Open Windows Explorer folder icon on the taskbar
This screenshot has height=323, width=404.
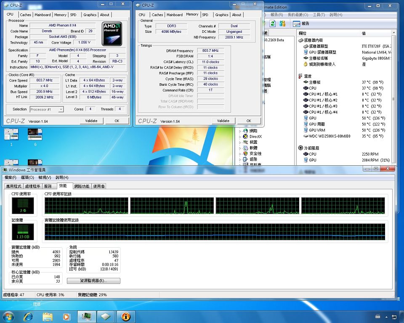[x=48, y=316]
